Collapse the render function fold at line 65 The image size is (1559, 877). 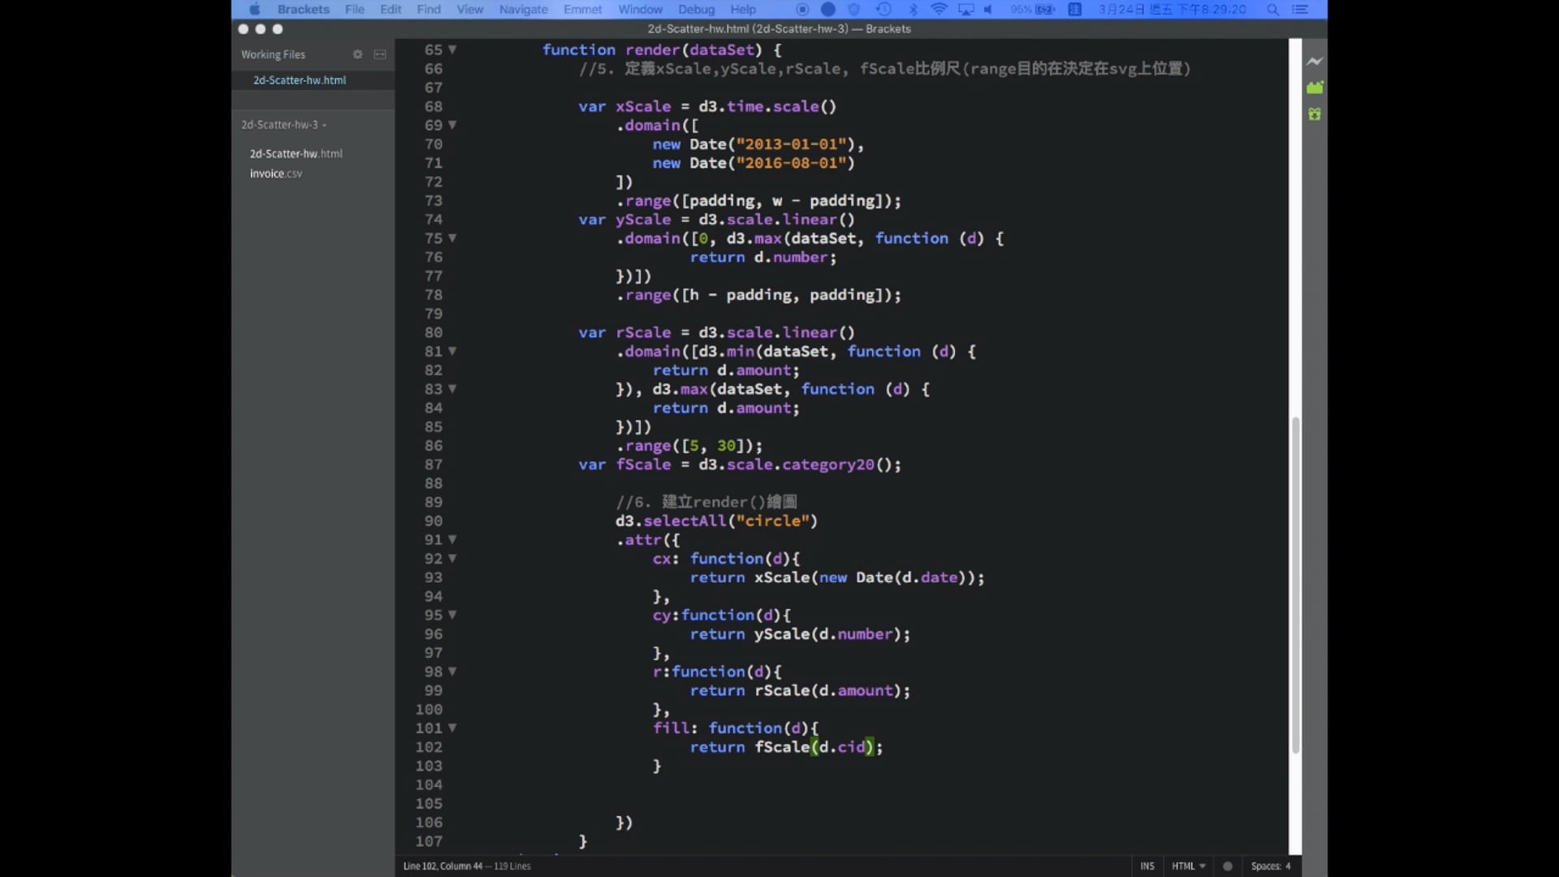point(452,50)
